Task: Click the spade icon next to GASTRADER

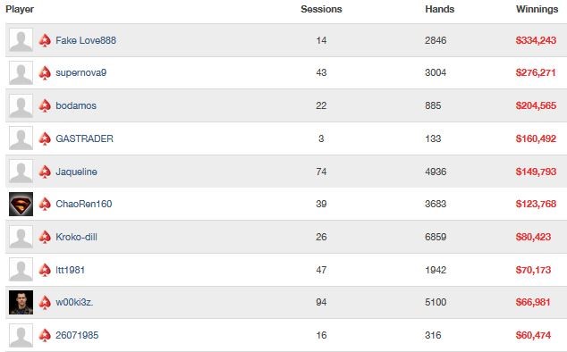Action: pyautogui.click(x=45, y=138)
